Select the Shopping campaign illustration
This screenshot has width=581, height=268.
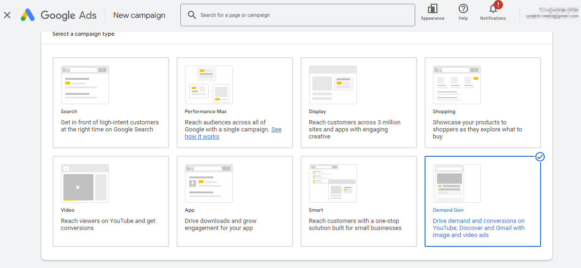pyautogui.click(x=457, y=85)
